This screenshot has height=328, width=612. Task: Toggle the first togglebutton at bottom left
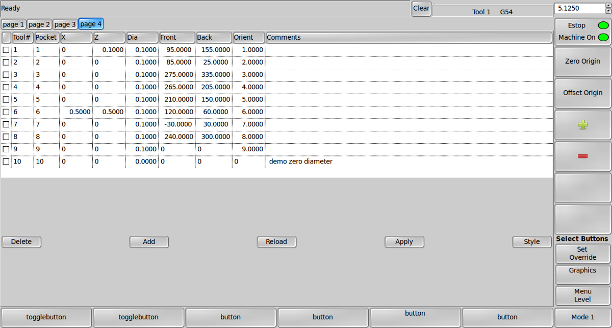(x=46, y=317)
